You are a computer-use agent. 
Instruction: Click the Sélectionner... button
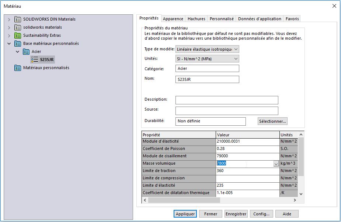pos(272,121)
